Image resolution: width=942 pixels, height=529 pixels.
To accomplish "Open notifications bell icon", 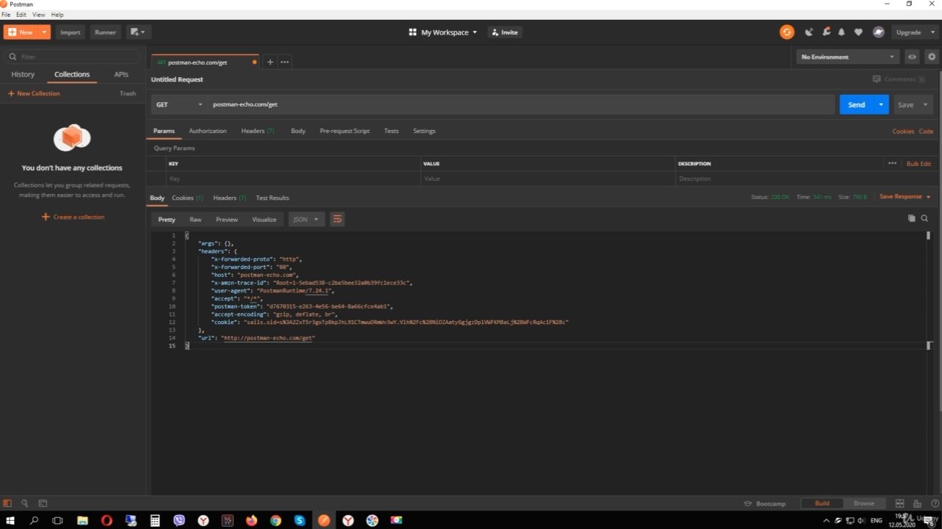I will point(841,32).
